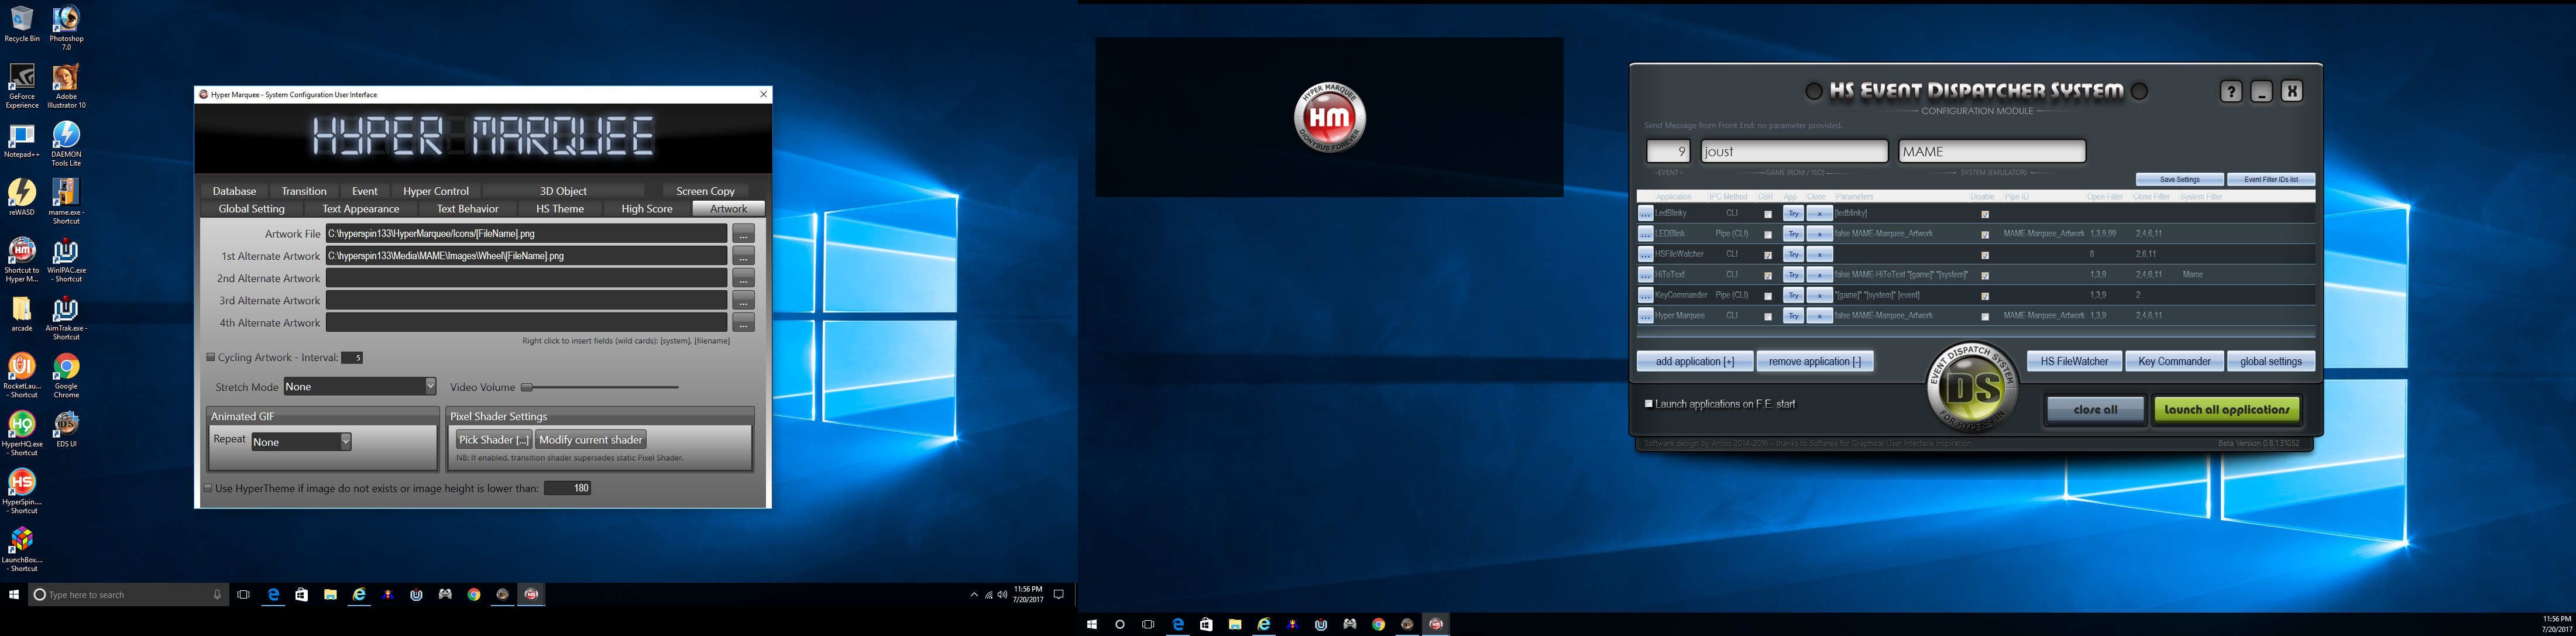
Task: Click the game name field showing joust
Action: pos(1794,151)
